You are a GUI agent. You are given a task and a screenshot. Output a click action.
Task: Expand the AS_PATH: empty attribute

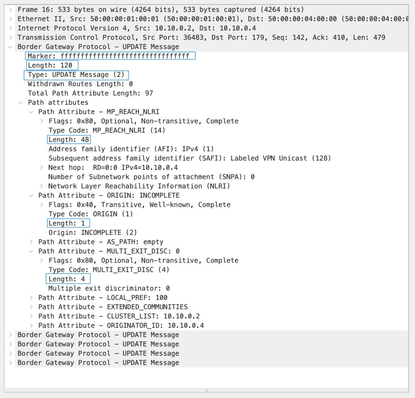click(31, 242)
